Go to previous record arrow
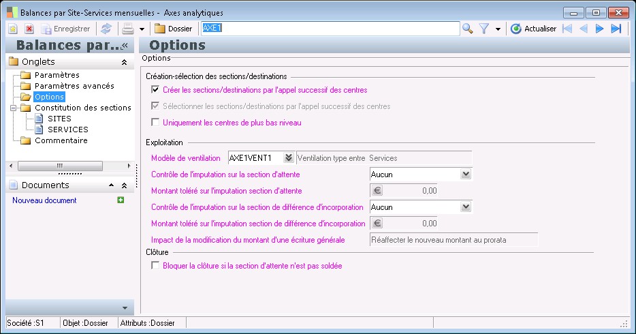Screen dimensions: 636x334 (584, 29)
